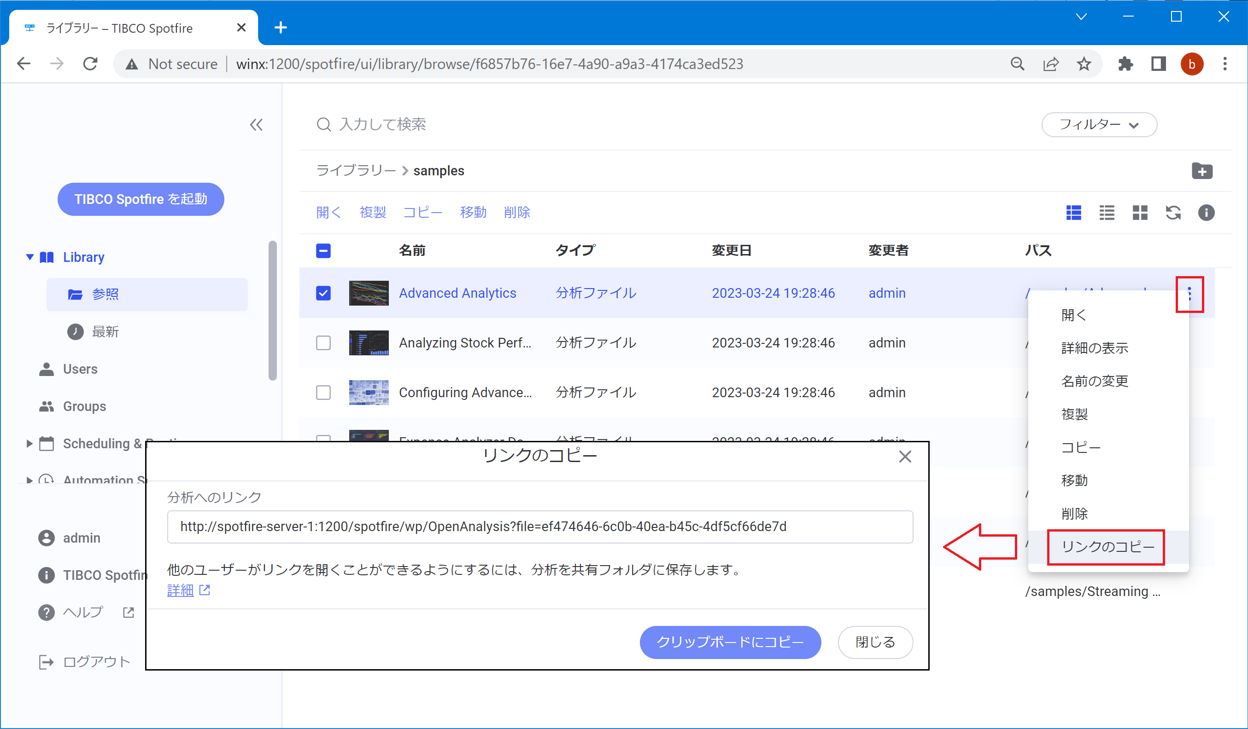1248x729 pixels.
Task: Select 最新 in the sidebar
Action: click(x=105, y=331)
